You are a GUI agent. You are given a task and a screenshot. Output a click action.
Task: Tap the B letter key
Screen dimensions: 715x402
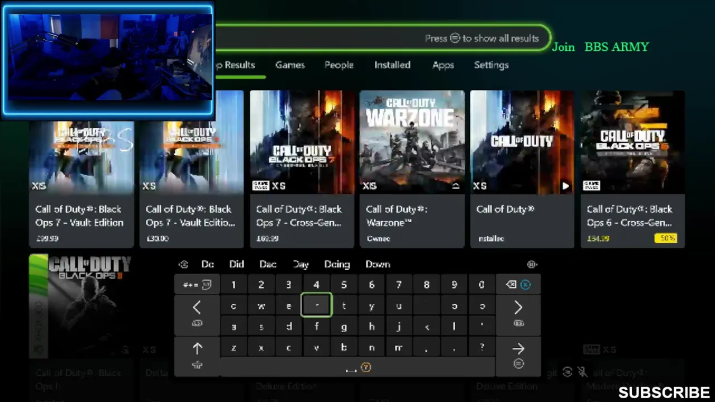pos(344,348)
